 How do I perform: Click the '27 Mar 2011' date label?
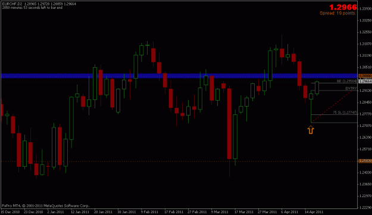click(x=267, y=211)
